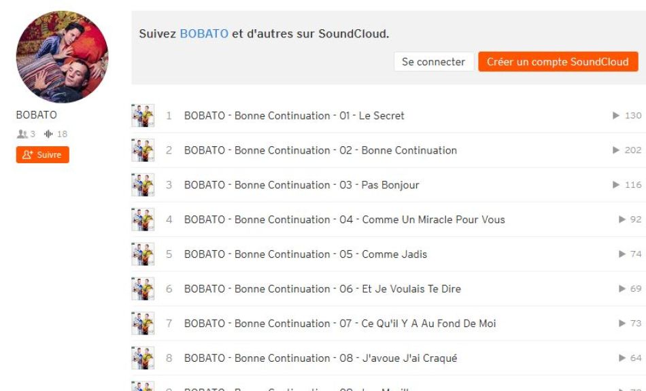The image size is (646, 391).
Task: Click the artwork thumbnail for track 6
Action: [143, 289]
